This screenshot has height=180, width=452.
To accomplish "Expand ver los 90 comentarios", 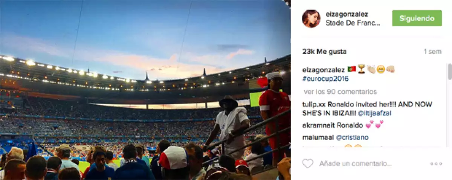I will pyautogui.click(x=340, y=92).
